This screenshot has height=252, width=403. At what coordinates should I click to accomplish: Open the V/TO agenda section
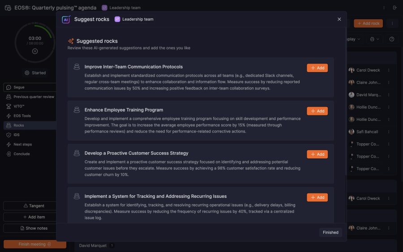tap(30, 106)
